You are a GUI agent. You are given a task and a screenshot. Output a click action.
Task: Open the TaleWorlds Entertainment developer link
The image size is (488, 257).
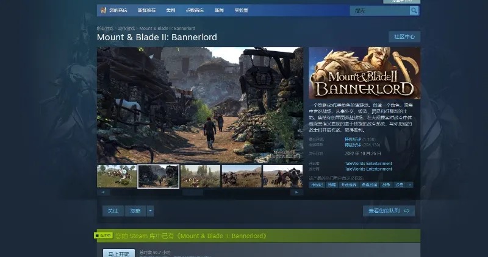368,164
